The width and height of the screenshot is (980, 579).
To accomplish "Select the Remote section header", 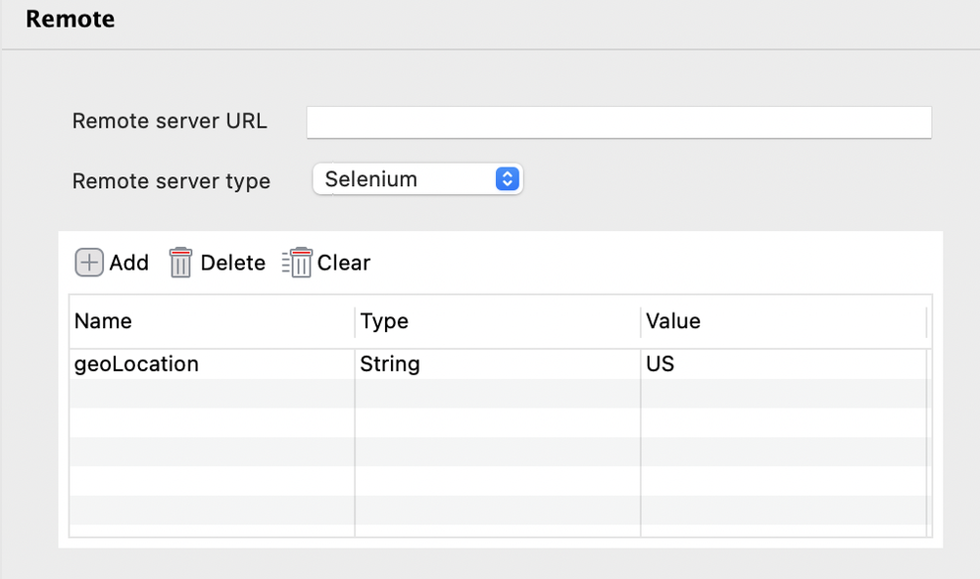I will (x=70, y=19).
